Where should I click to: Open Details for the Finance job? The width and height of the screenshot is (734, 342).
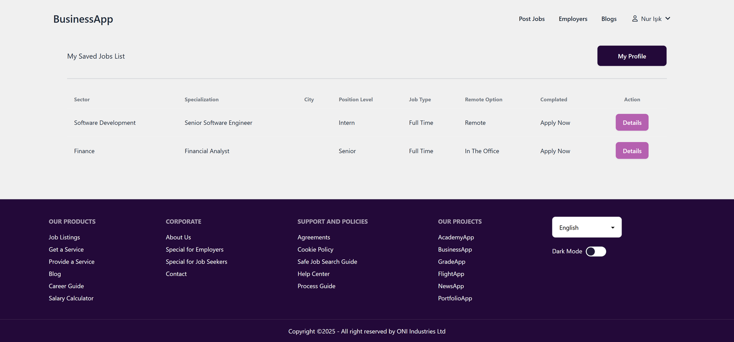(x=632, y=151)
